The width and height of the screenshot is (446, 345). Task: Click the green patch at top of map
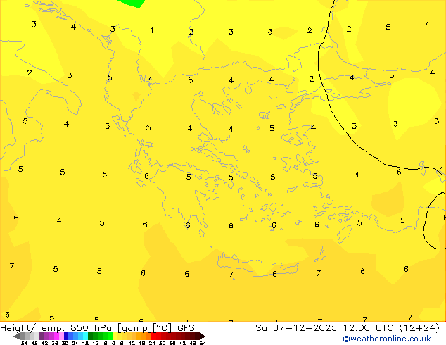coord(131,3)
